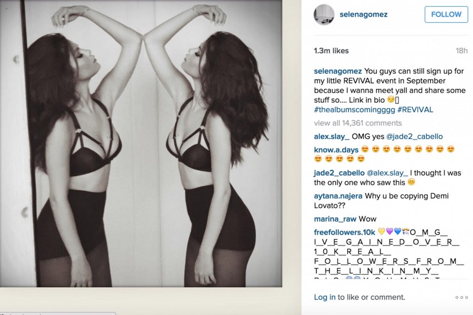
Task: Expand view all 14,361 comments
Action: 358,123
